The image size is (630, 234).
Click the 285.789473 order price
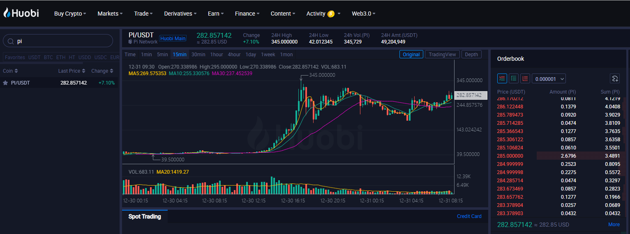[510, 115]
